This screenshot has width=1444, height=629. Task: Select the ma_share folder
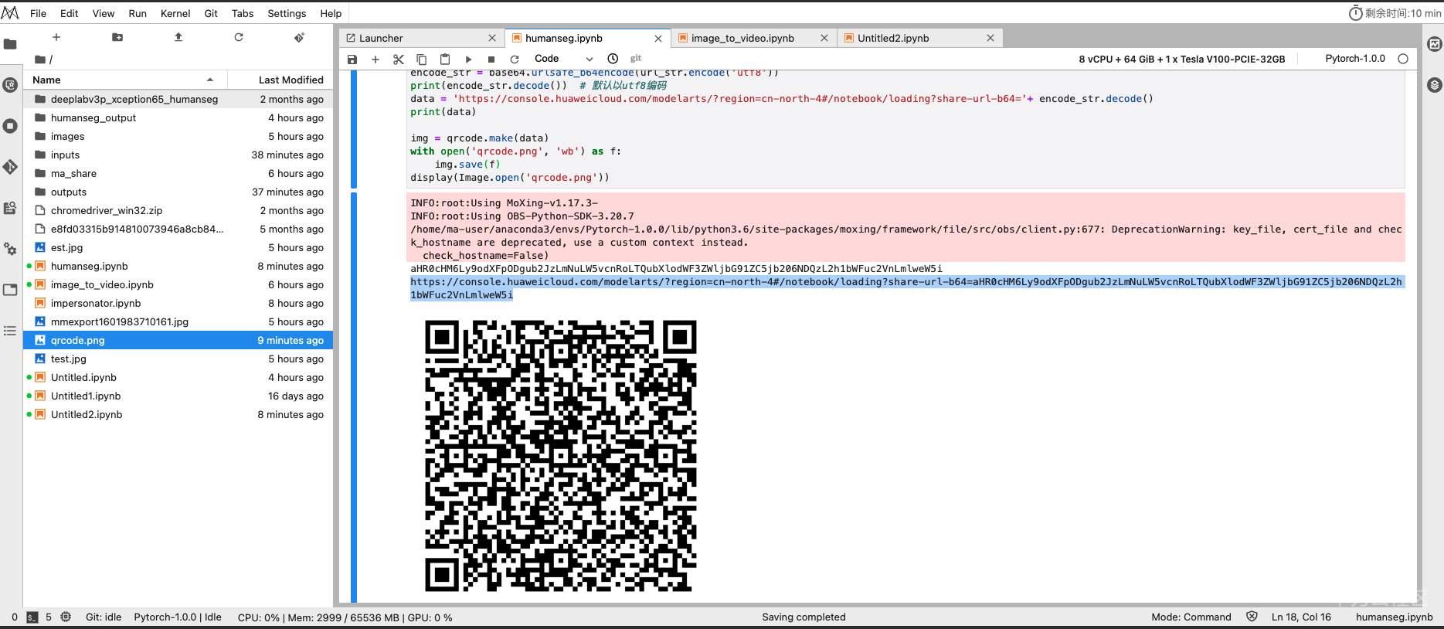178,173
